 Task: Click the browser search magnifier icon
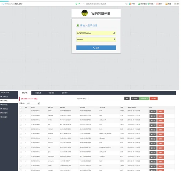[x=126, y=4]
